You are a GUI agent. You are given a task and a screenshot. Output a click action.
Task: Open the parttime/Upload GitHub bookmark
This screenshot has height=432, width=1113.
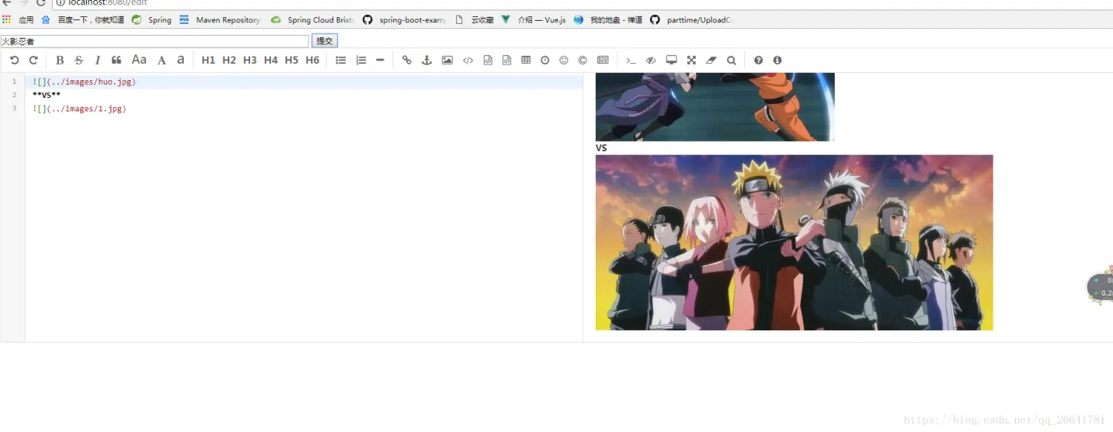coord(692,20)
